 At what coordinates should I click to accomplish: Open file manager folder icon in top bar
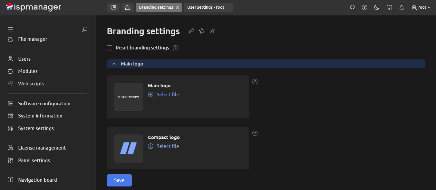pos(127,7)
